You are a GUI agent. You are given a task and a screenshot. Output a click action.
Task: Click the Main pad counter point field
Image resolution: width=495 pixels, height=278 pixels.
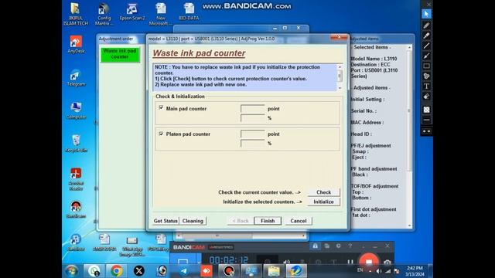click(x=253, y=109)
